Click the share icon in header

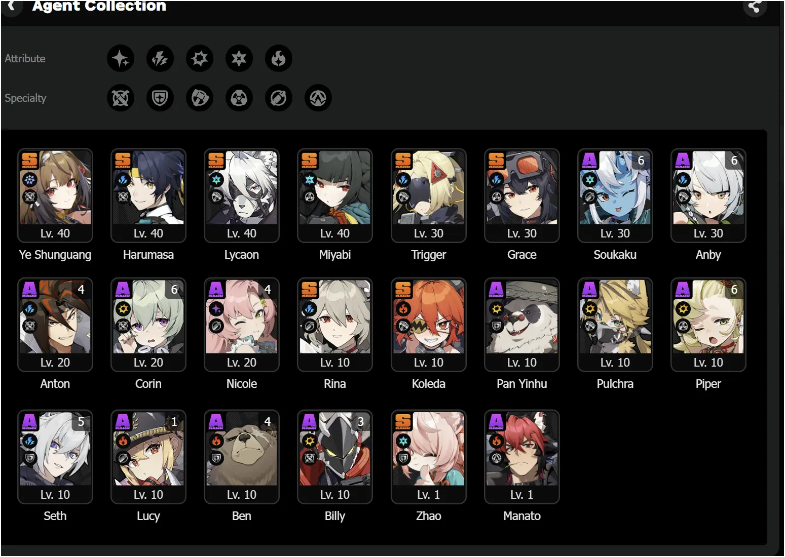(755, 7)
